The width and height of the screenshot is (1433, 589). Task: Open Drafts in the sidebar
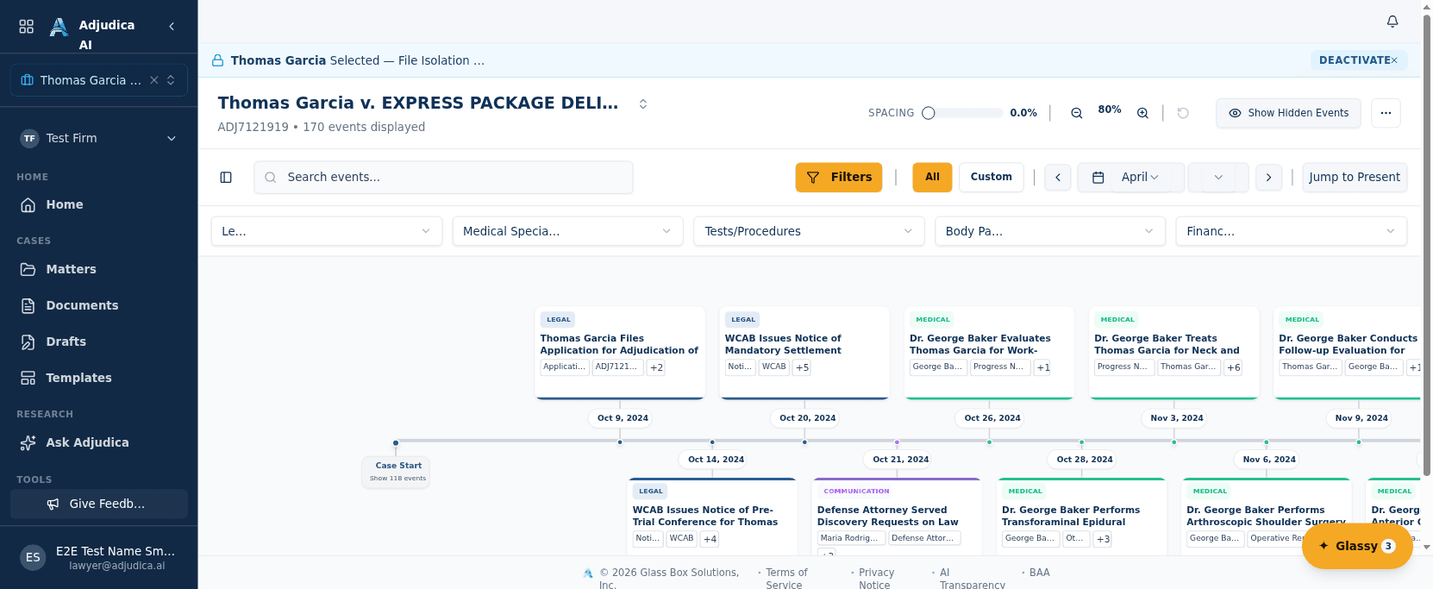98,341
